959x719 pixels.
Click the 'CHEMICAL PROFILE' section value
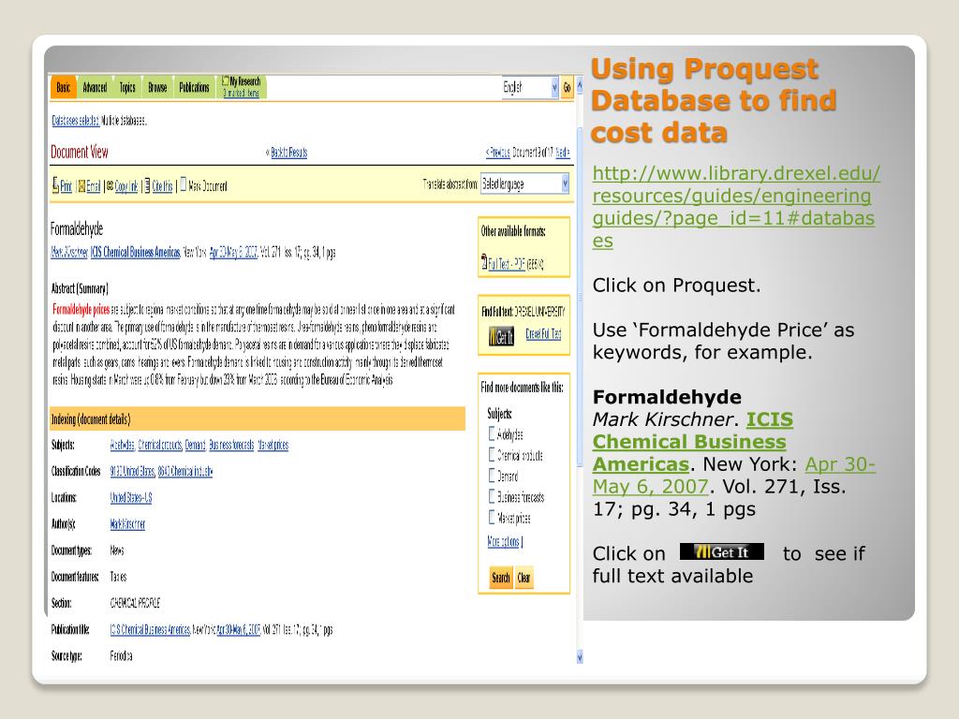click(135, 603)
